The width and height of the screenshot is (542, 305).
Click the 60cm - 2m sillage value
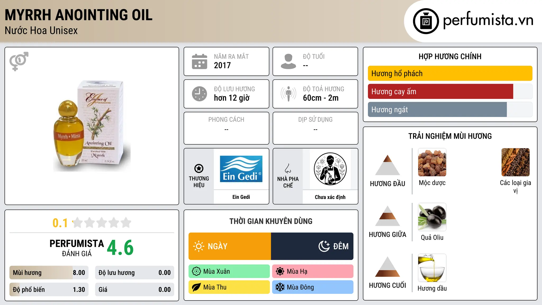[321, 98]
